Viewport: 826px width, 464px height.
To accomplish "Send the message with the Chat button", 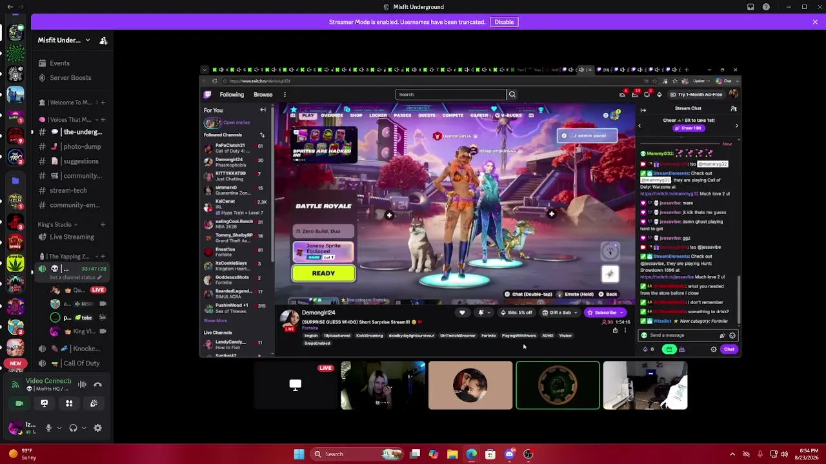I will (x=729, y=349).
